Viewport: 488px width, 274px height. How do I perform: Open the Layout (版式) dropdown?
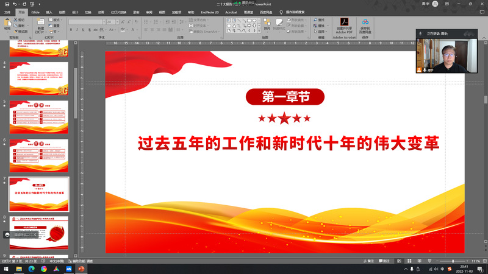pyautogui.click(x=57, y=20)
